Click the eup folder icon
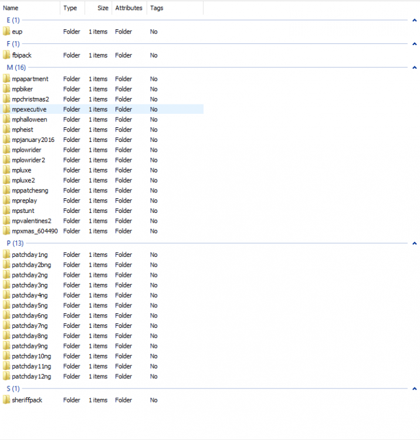420x440 pixels. tap(6, 32)
